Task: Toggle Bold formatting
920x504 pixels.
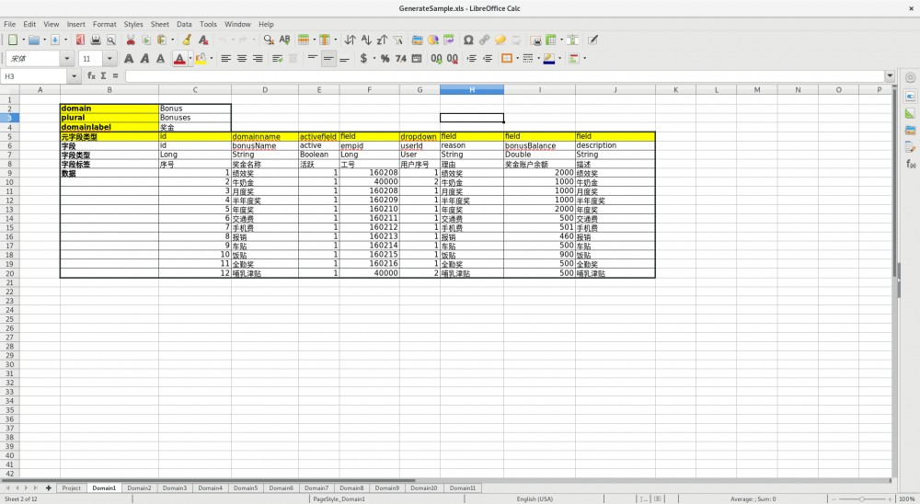Action: click(129, 58)
